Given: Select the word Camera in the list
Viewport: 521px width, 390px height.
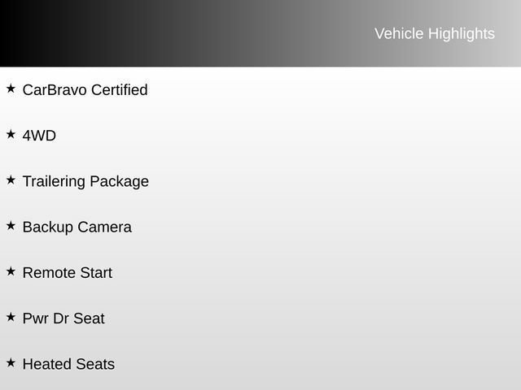Looking at the screenshot, I should coord(104,227).
